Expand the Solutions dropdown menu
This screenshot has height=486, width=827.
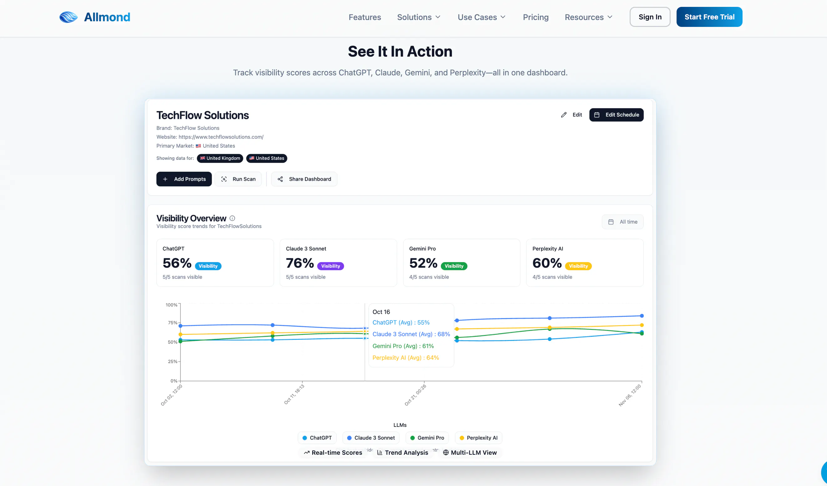pos(419,17)
